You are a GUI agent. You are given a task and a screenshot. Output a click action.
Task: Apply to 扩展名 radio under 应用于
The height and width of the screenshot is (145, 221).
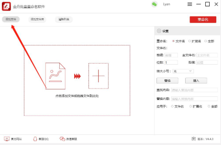191,106
